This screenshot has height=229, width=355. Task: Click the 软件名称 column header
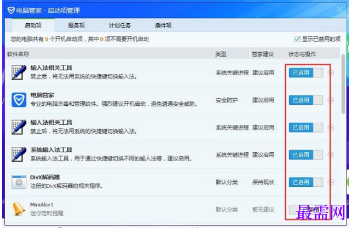[18, 54]
